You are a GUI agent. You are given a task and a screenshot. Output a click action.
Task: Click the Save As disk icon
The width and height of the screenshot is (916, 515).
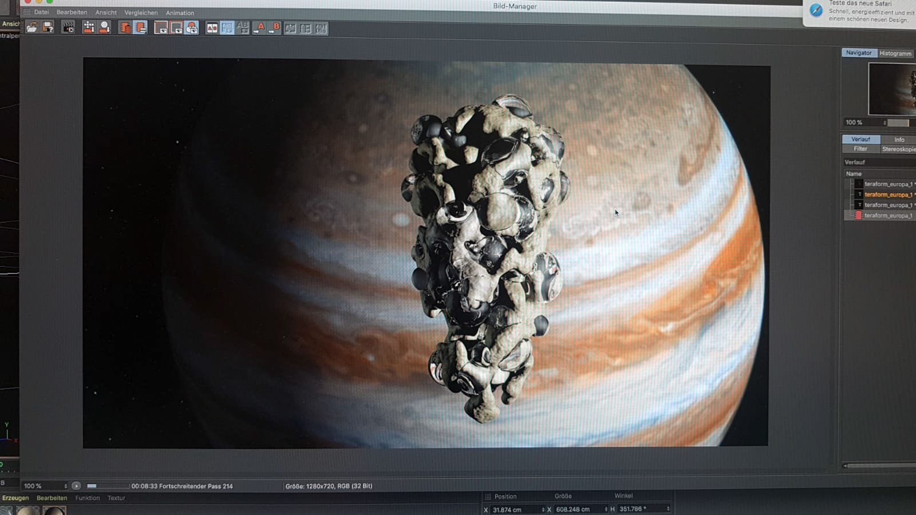click(x=48, y=27)
